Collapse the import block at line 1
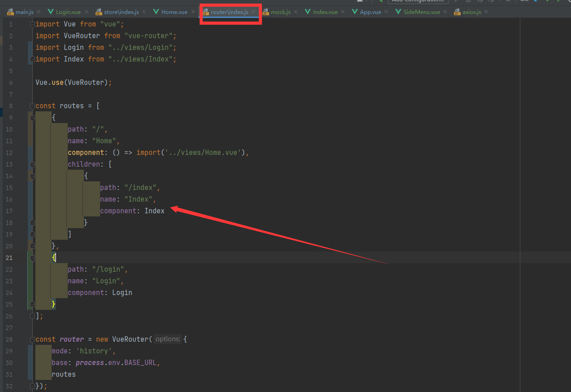The height and width of the screenshot is (392, 571). (x=32, y=24)
